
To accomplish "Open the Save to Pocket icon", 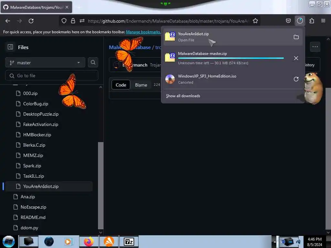I will pos(288,21).
